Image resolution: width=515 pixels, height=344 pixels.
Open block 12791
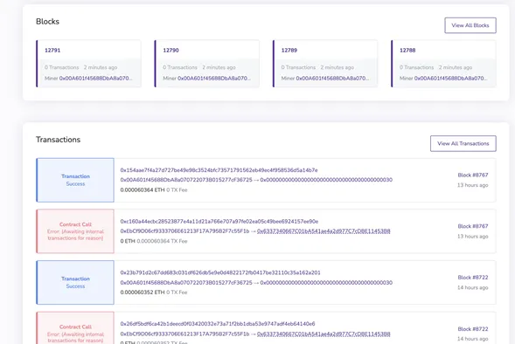pos(52,50)
